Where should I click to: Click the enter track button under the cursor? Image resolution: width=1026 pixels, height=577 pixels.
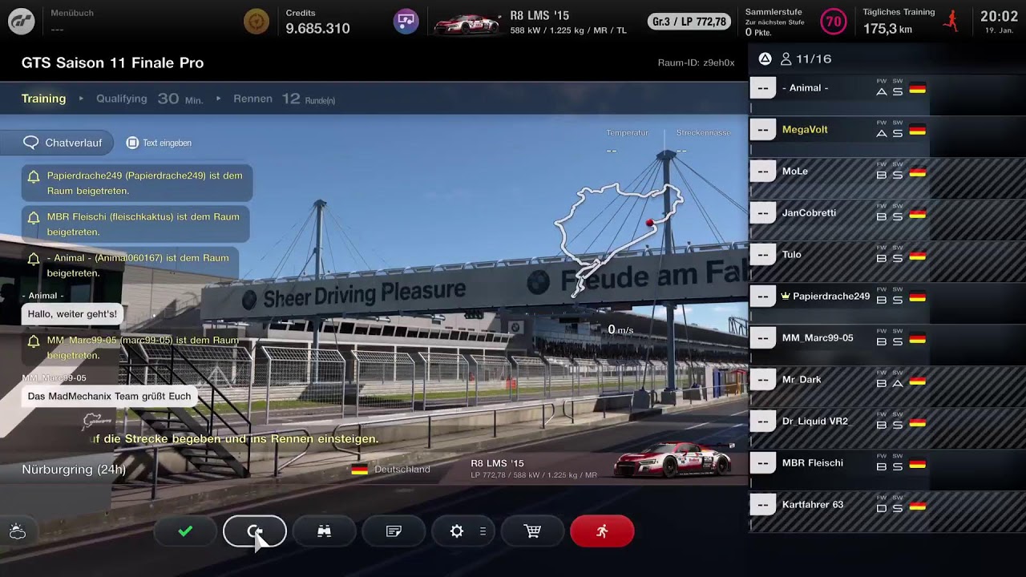(x=255, y=531)
